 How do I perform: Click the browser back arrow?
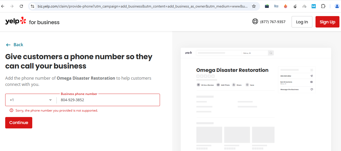pyautogui.click(x=3, y=6)
